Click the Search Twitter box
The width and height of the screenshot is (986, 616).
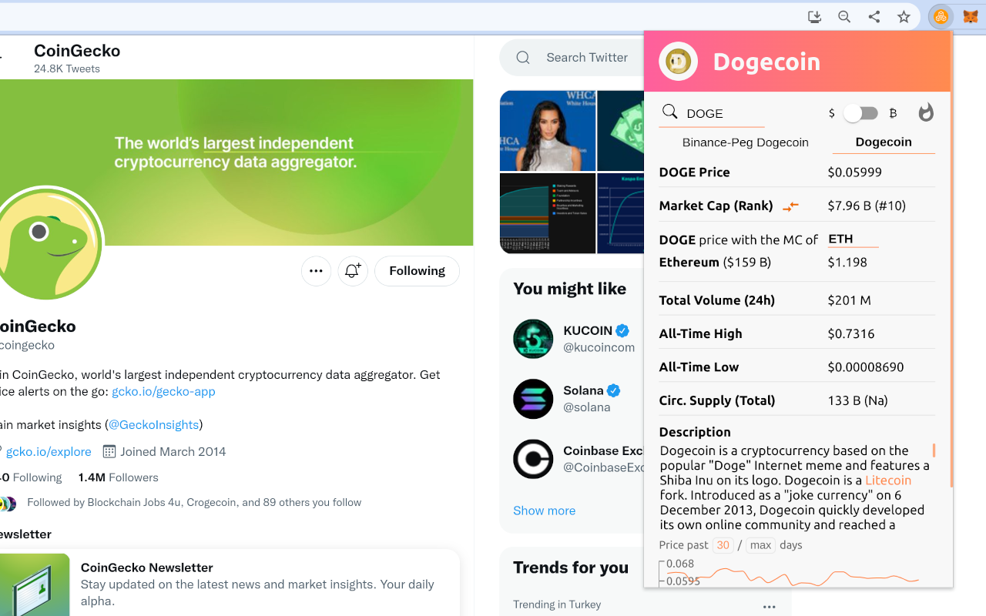tap(572, 58)
